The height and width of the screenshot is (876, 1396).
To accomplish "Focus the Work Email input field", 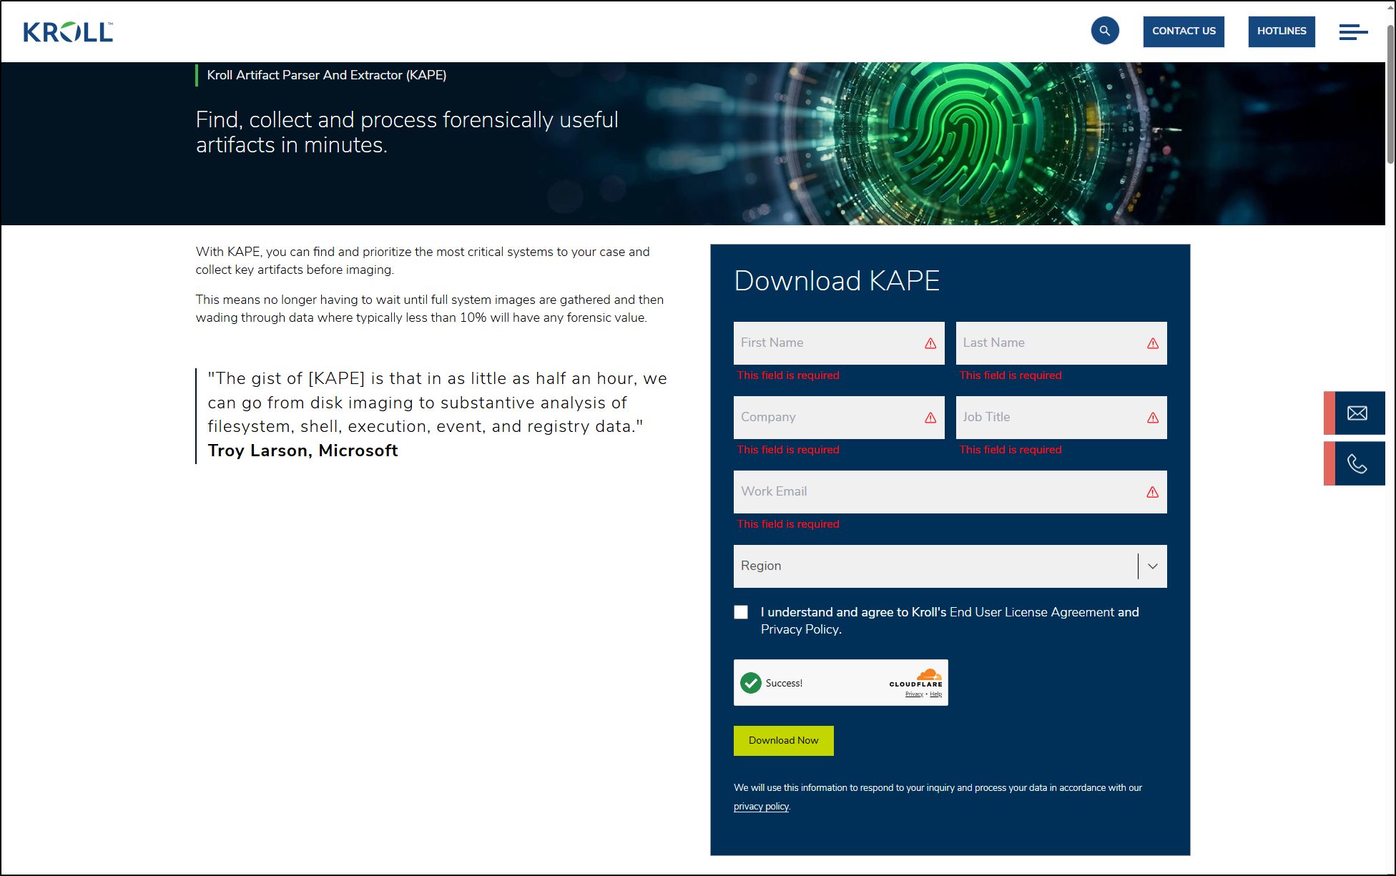I will (950, 492).
